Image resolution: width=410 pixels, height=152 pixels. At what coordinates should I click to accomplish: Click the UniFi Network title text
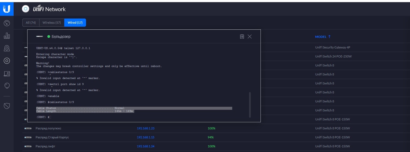[49, 9]
